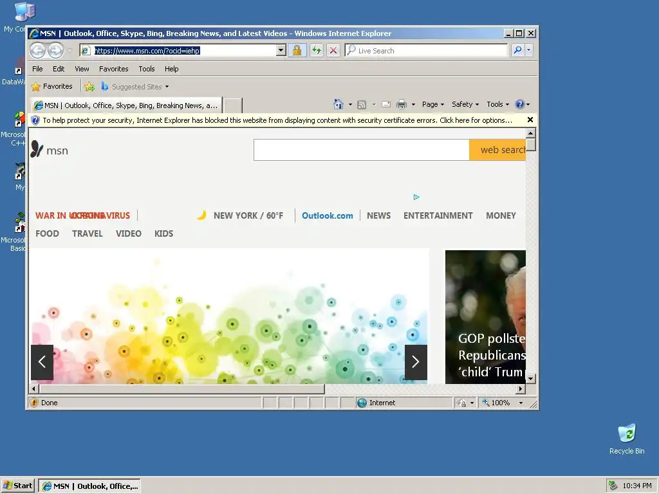Open the Edit menu
659x494 pixels.
click(59, 69)
